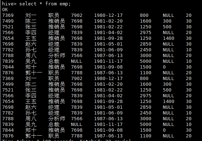The width and height of the screenshot is (202, 141).
Task: Click name 刘一 in the second 刘一 row
Action: pos(31,79)
